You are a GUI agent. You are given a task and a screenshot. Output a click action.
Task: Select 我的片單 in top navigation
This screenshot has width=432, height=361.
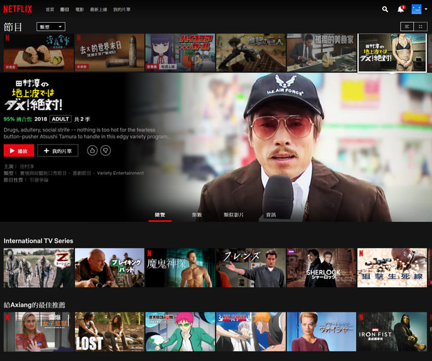tap(122, 10)
